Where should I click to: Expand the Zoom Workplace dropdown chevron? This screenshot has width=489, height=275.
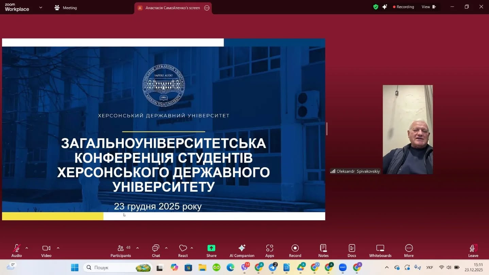point(41,7)
